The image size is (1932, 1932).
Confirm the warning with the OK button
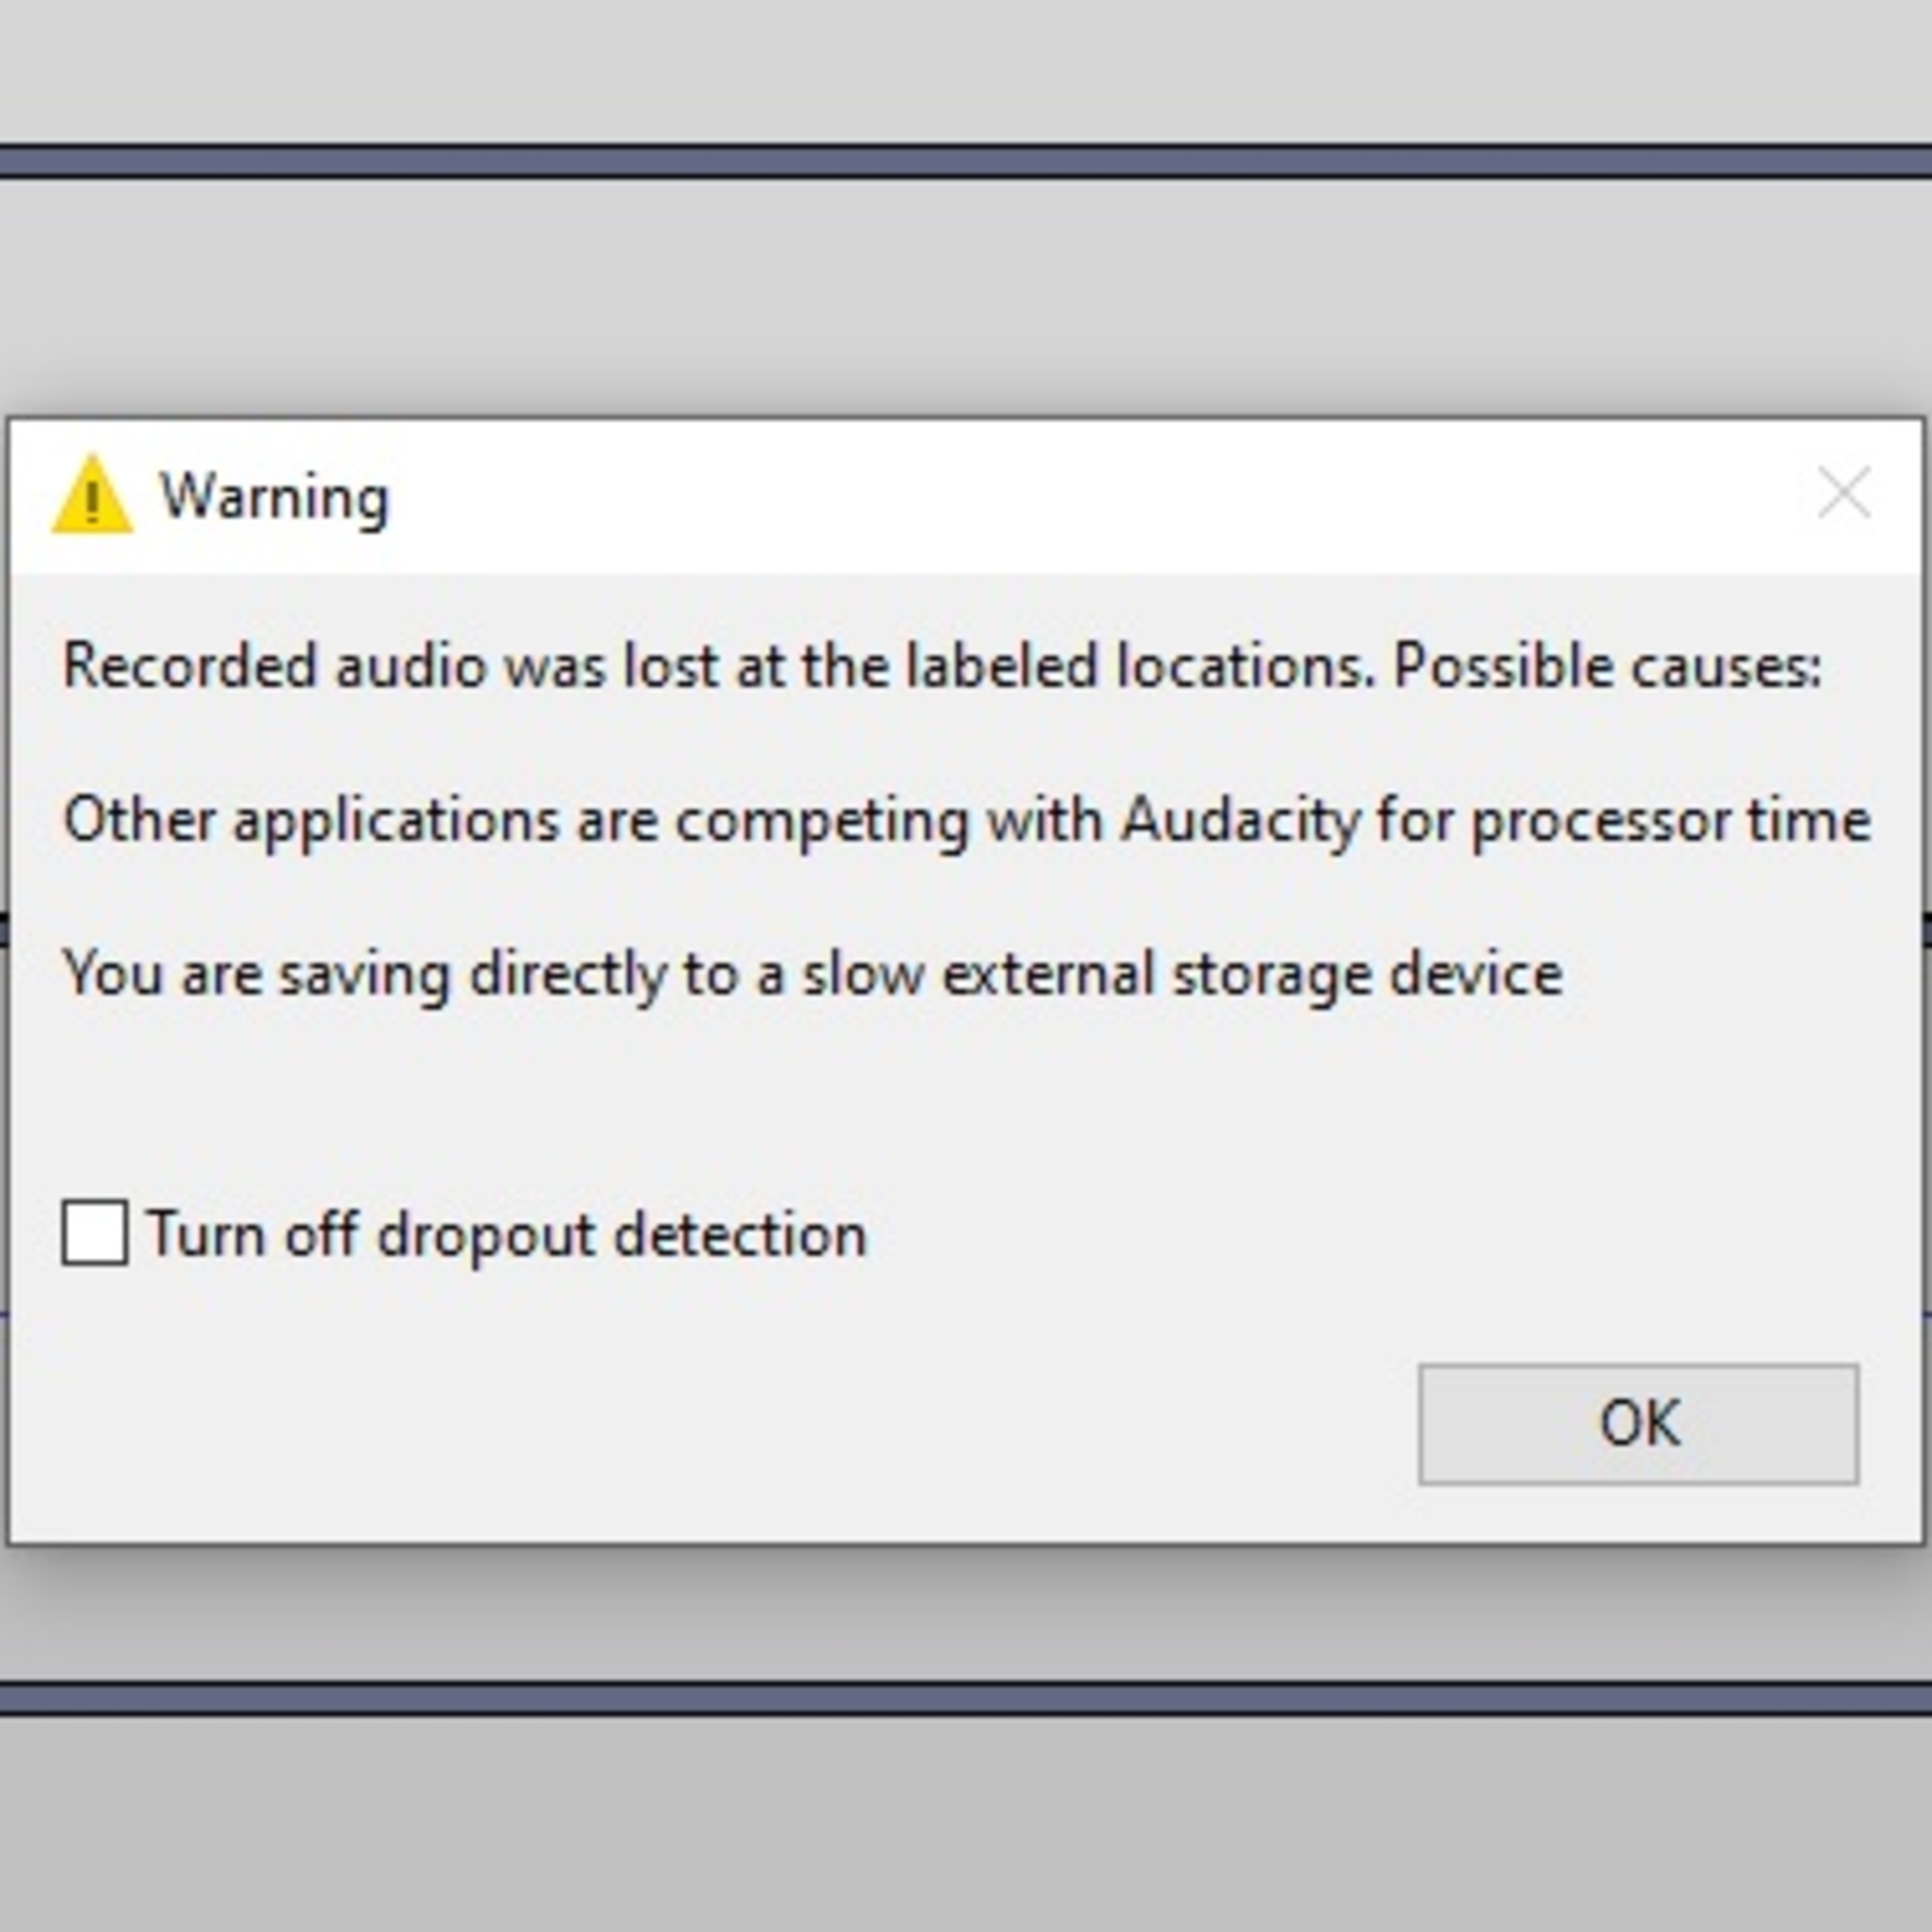pos(1638,1423)
